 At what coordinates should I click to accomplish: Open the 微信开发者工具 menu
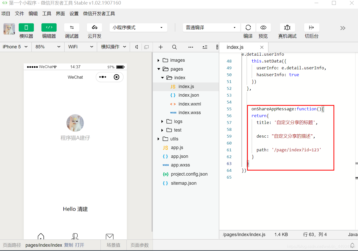click(x=99, y=14)
